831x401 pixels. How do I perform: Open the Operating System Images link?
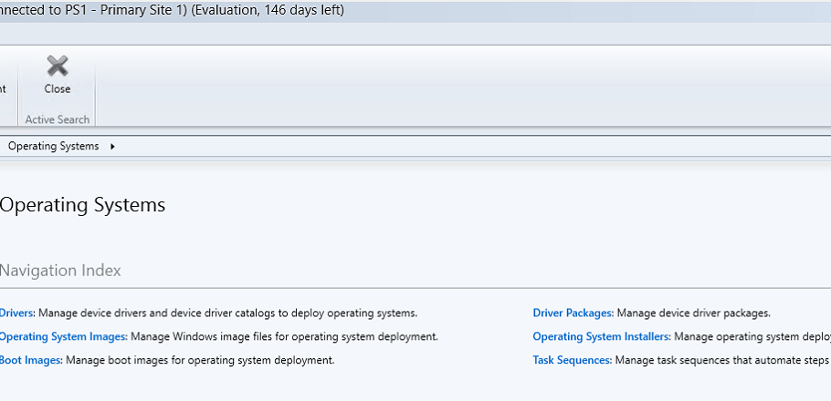click(62, 336)
